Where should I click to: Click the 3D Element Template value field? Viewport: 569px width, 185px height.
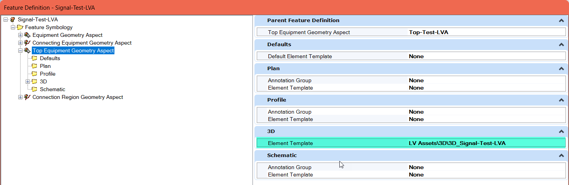457,143
